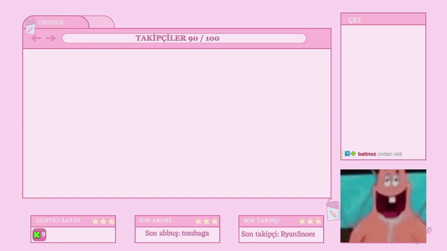
Task: Click the SON ABONE header
Action: [x=177, y=221]
